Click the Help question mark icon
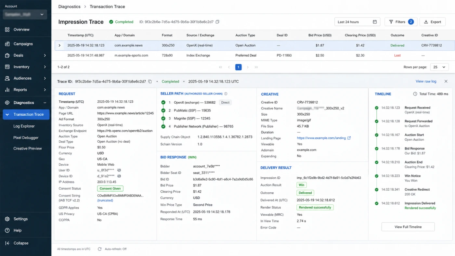Viewport: 455px width, 256px height. coord(7,230)
